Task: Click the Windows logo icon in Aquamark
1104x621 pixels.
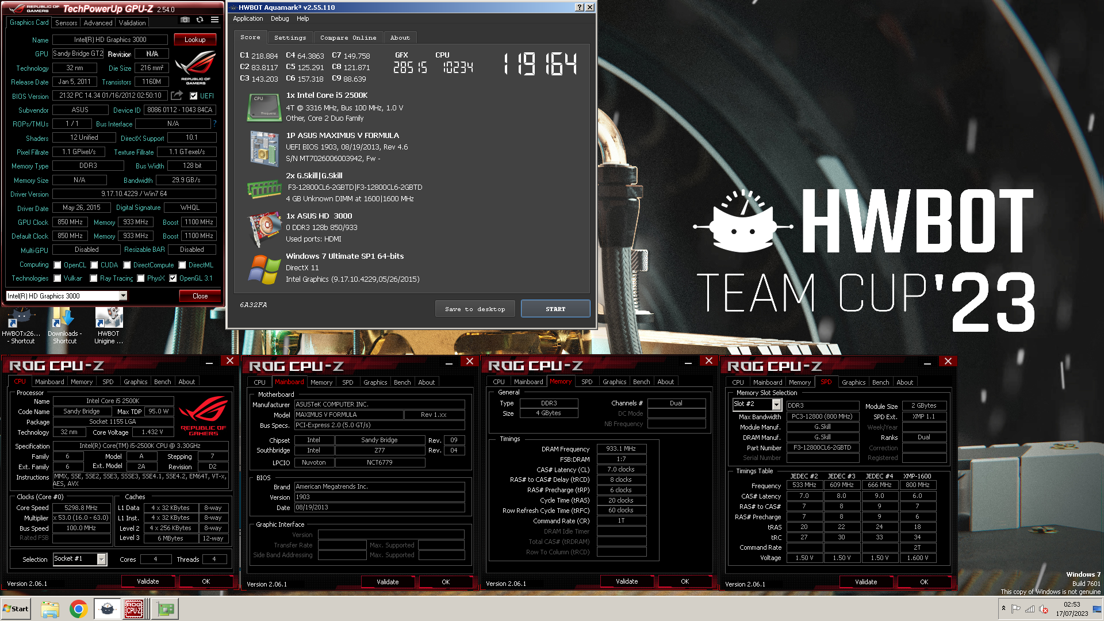Action: point(264,269)
